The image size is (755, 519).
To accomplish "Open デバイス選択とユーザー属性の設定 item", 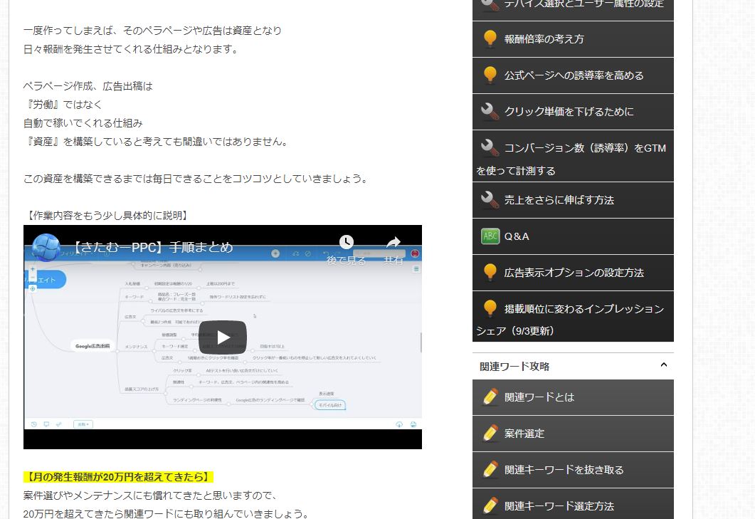I will [584, 4].
